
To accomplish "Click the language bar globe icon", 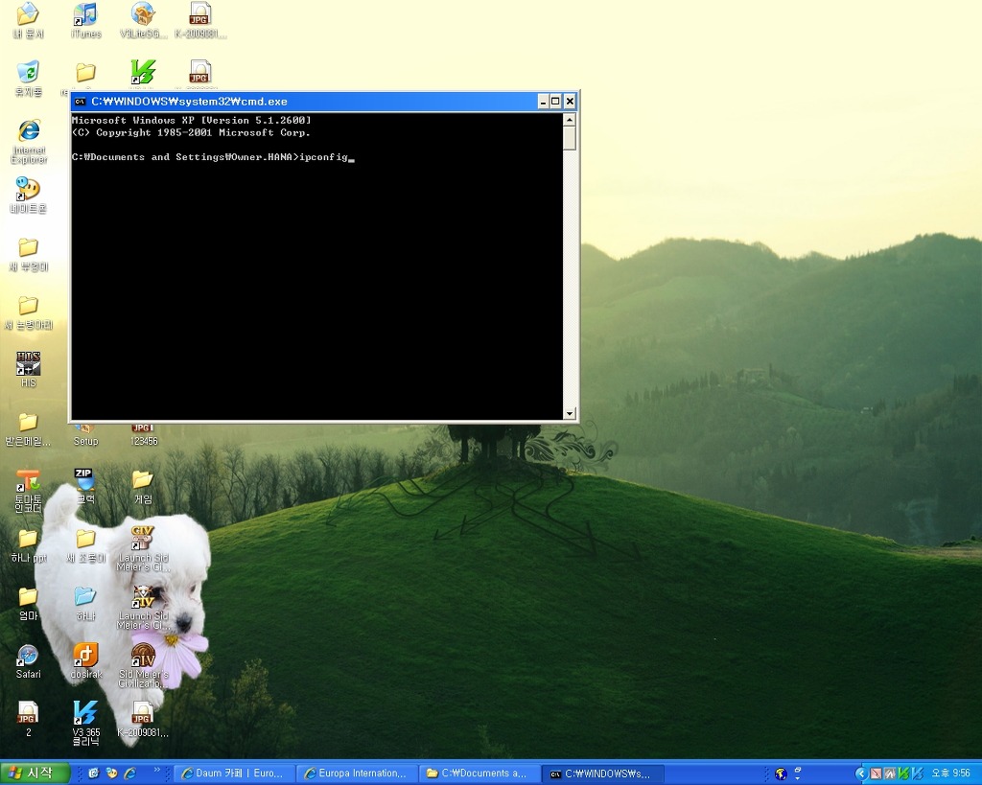I will tap(781, 773).
